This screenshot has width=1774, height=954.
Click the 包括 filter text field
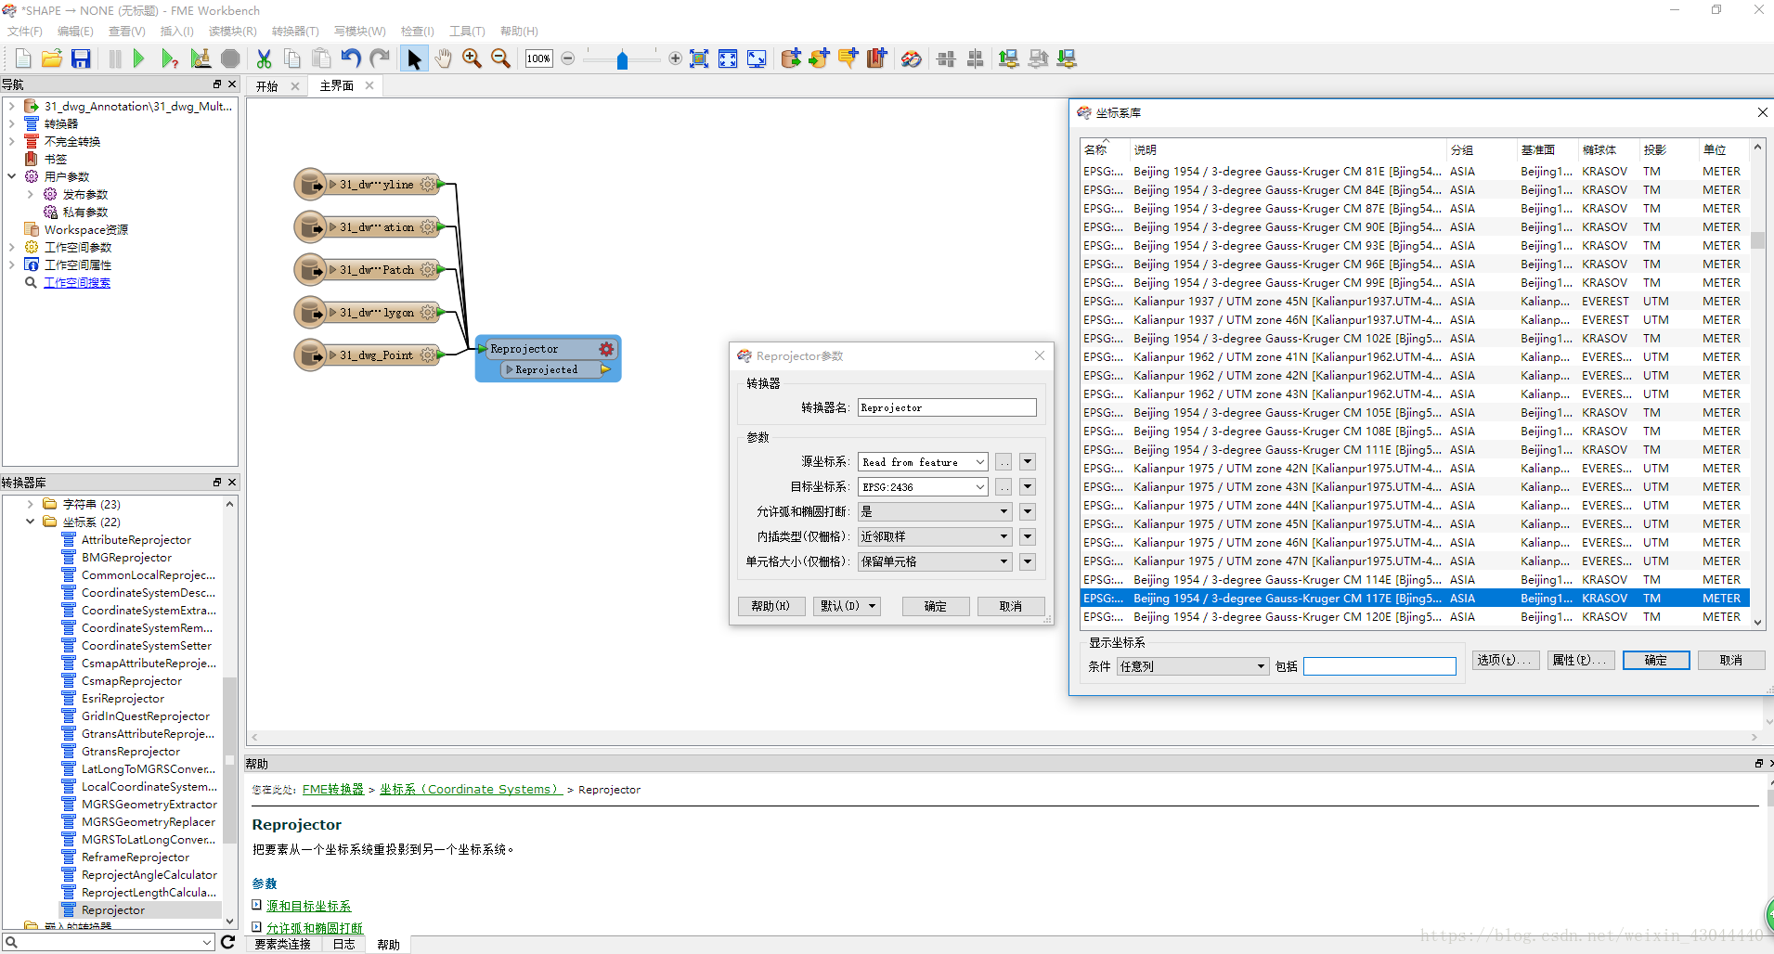tap(1379, 666)
